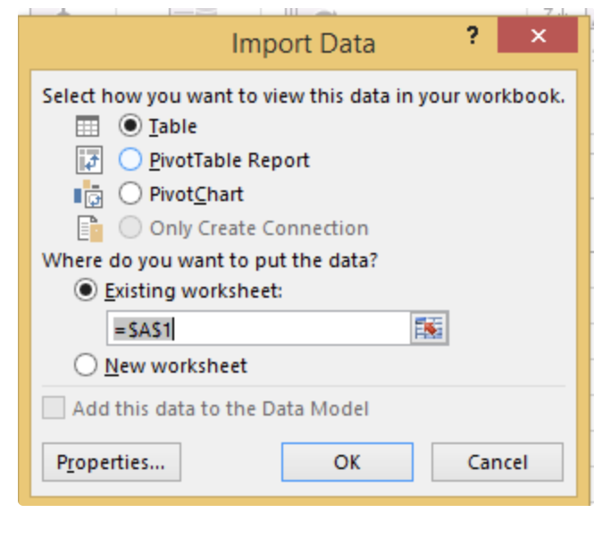Click the =$A$1 cell reference field
Image resolution: width=611 pixels, height=538 pixels.
pos(257,330)
